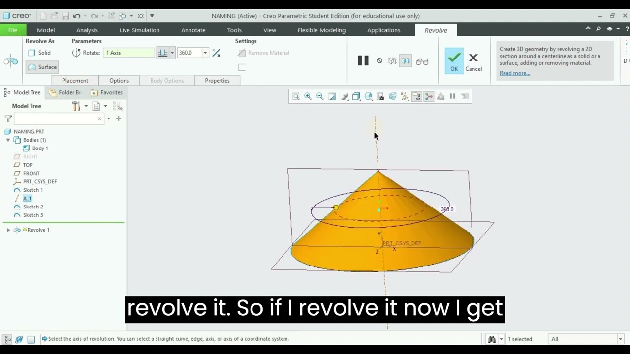Expand the Revolve 1 tree node

[8, 230]
